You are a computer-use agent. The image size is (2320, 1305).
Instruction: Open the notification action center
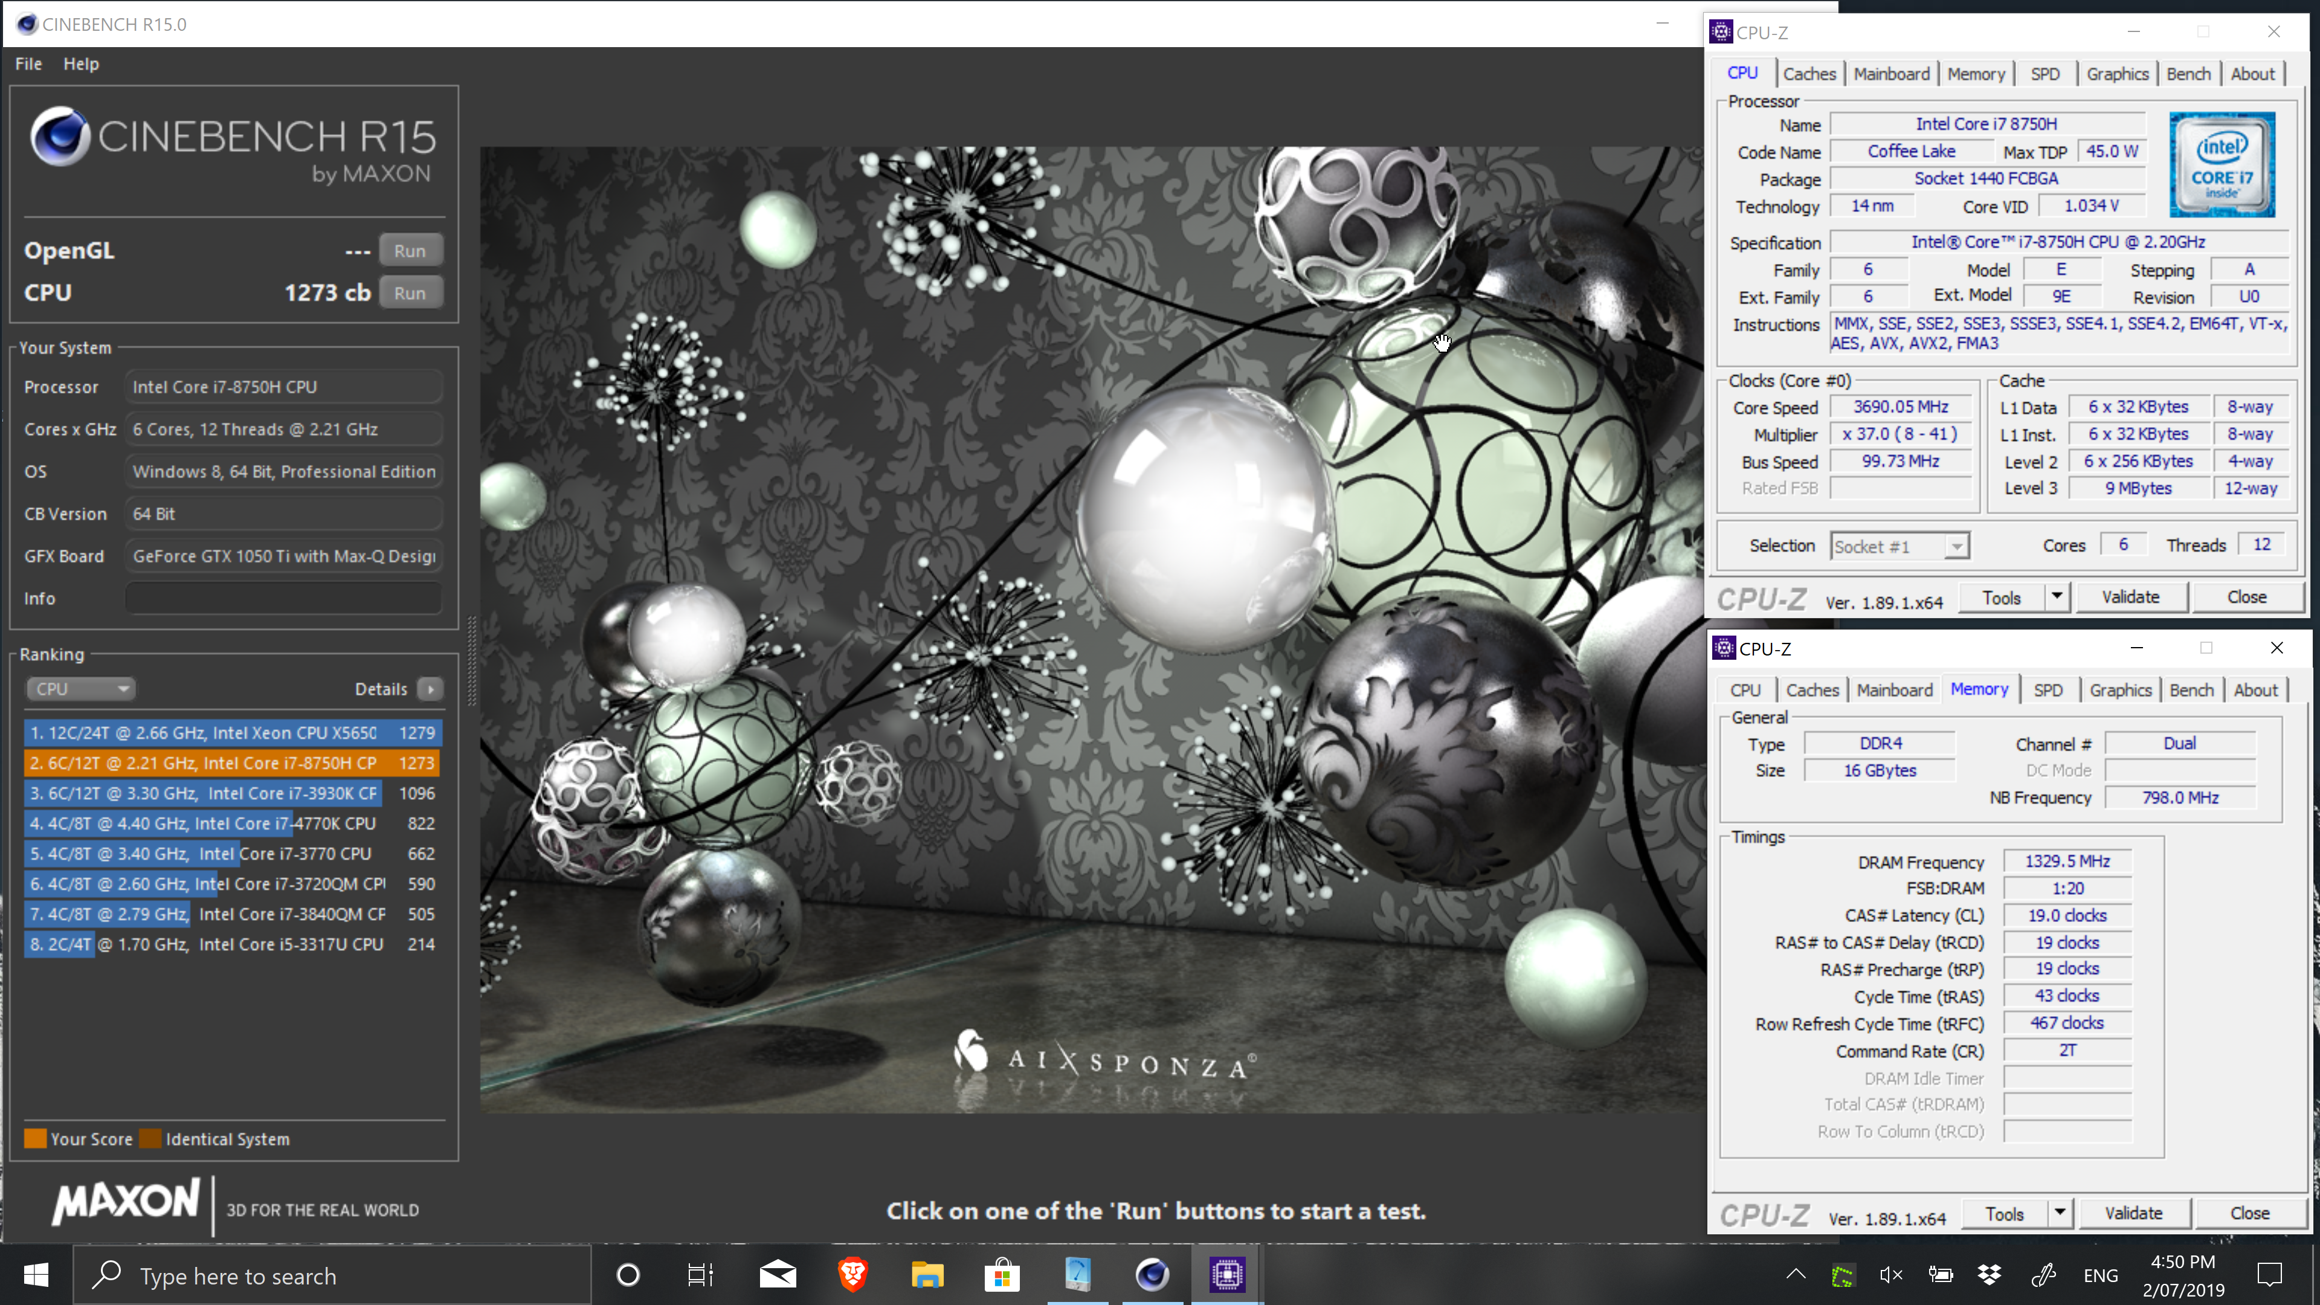pyautogui.click(x=2270, y=1275)
